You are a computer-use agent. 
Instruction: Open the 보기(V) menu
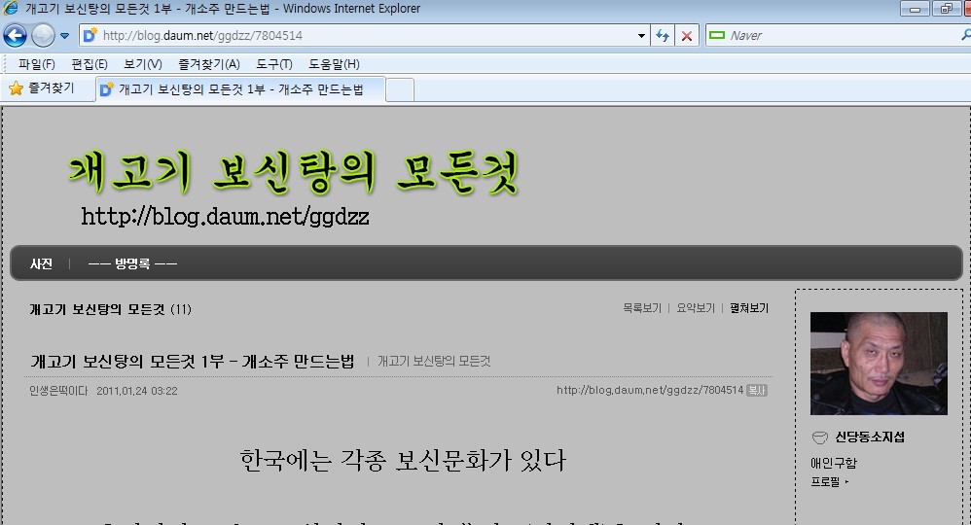tap(142, 64)
